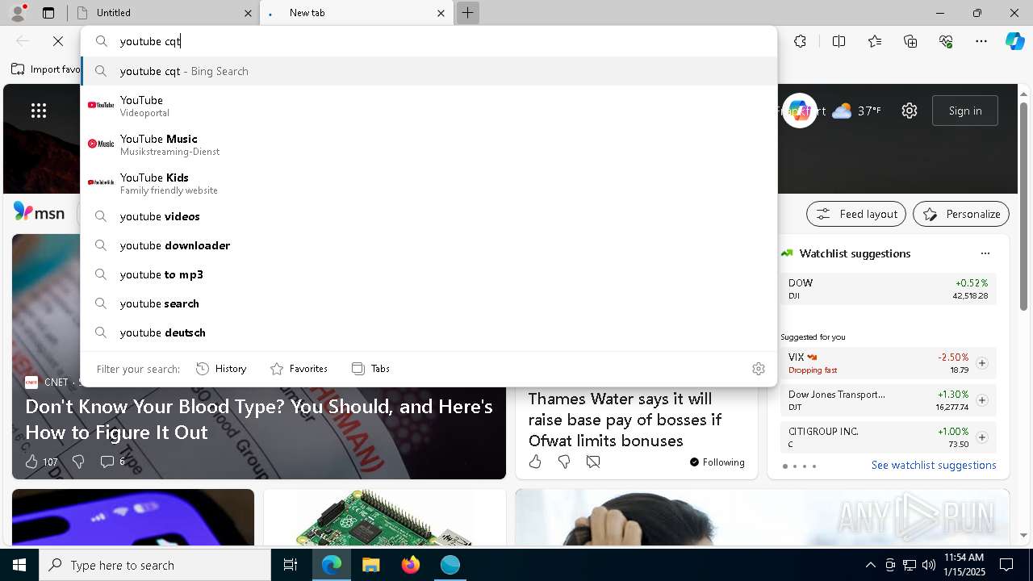Open a new browser tab

pos(467,13)
